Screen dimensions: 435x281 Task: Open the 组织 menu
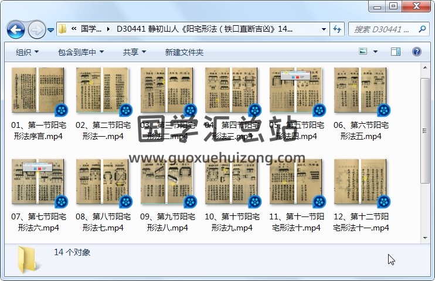[x=27, y=52]
